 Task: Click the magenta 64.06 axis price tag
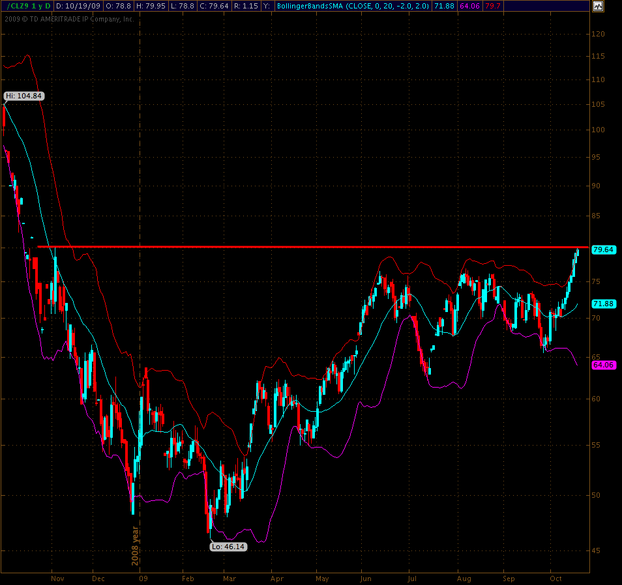coord(603,365)
